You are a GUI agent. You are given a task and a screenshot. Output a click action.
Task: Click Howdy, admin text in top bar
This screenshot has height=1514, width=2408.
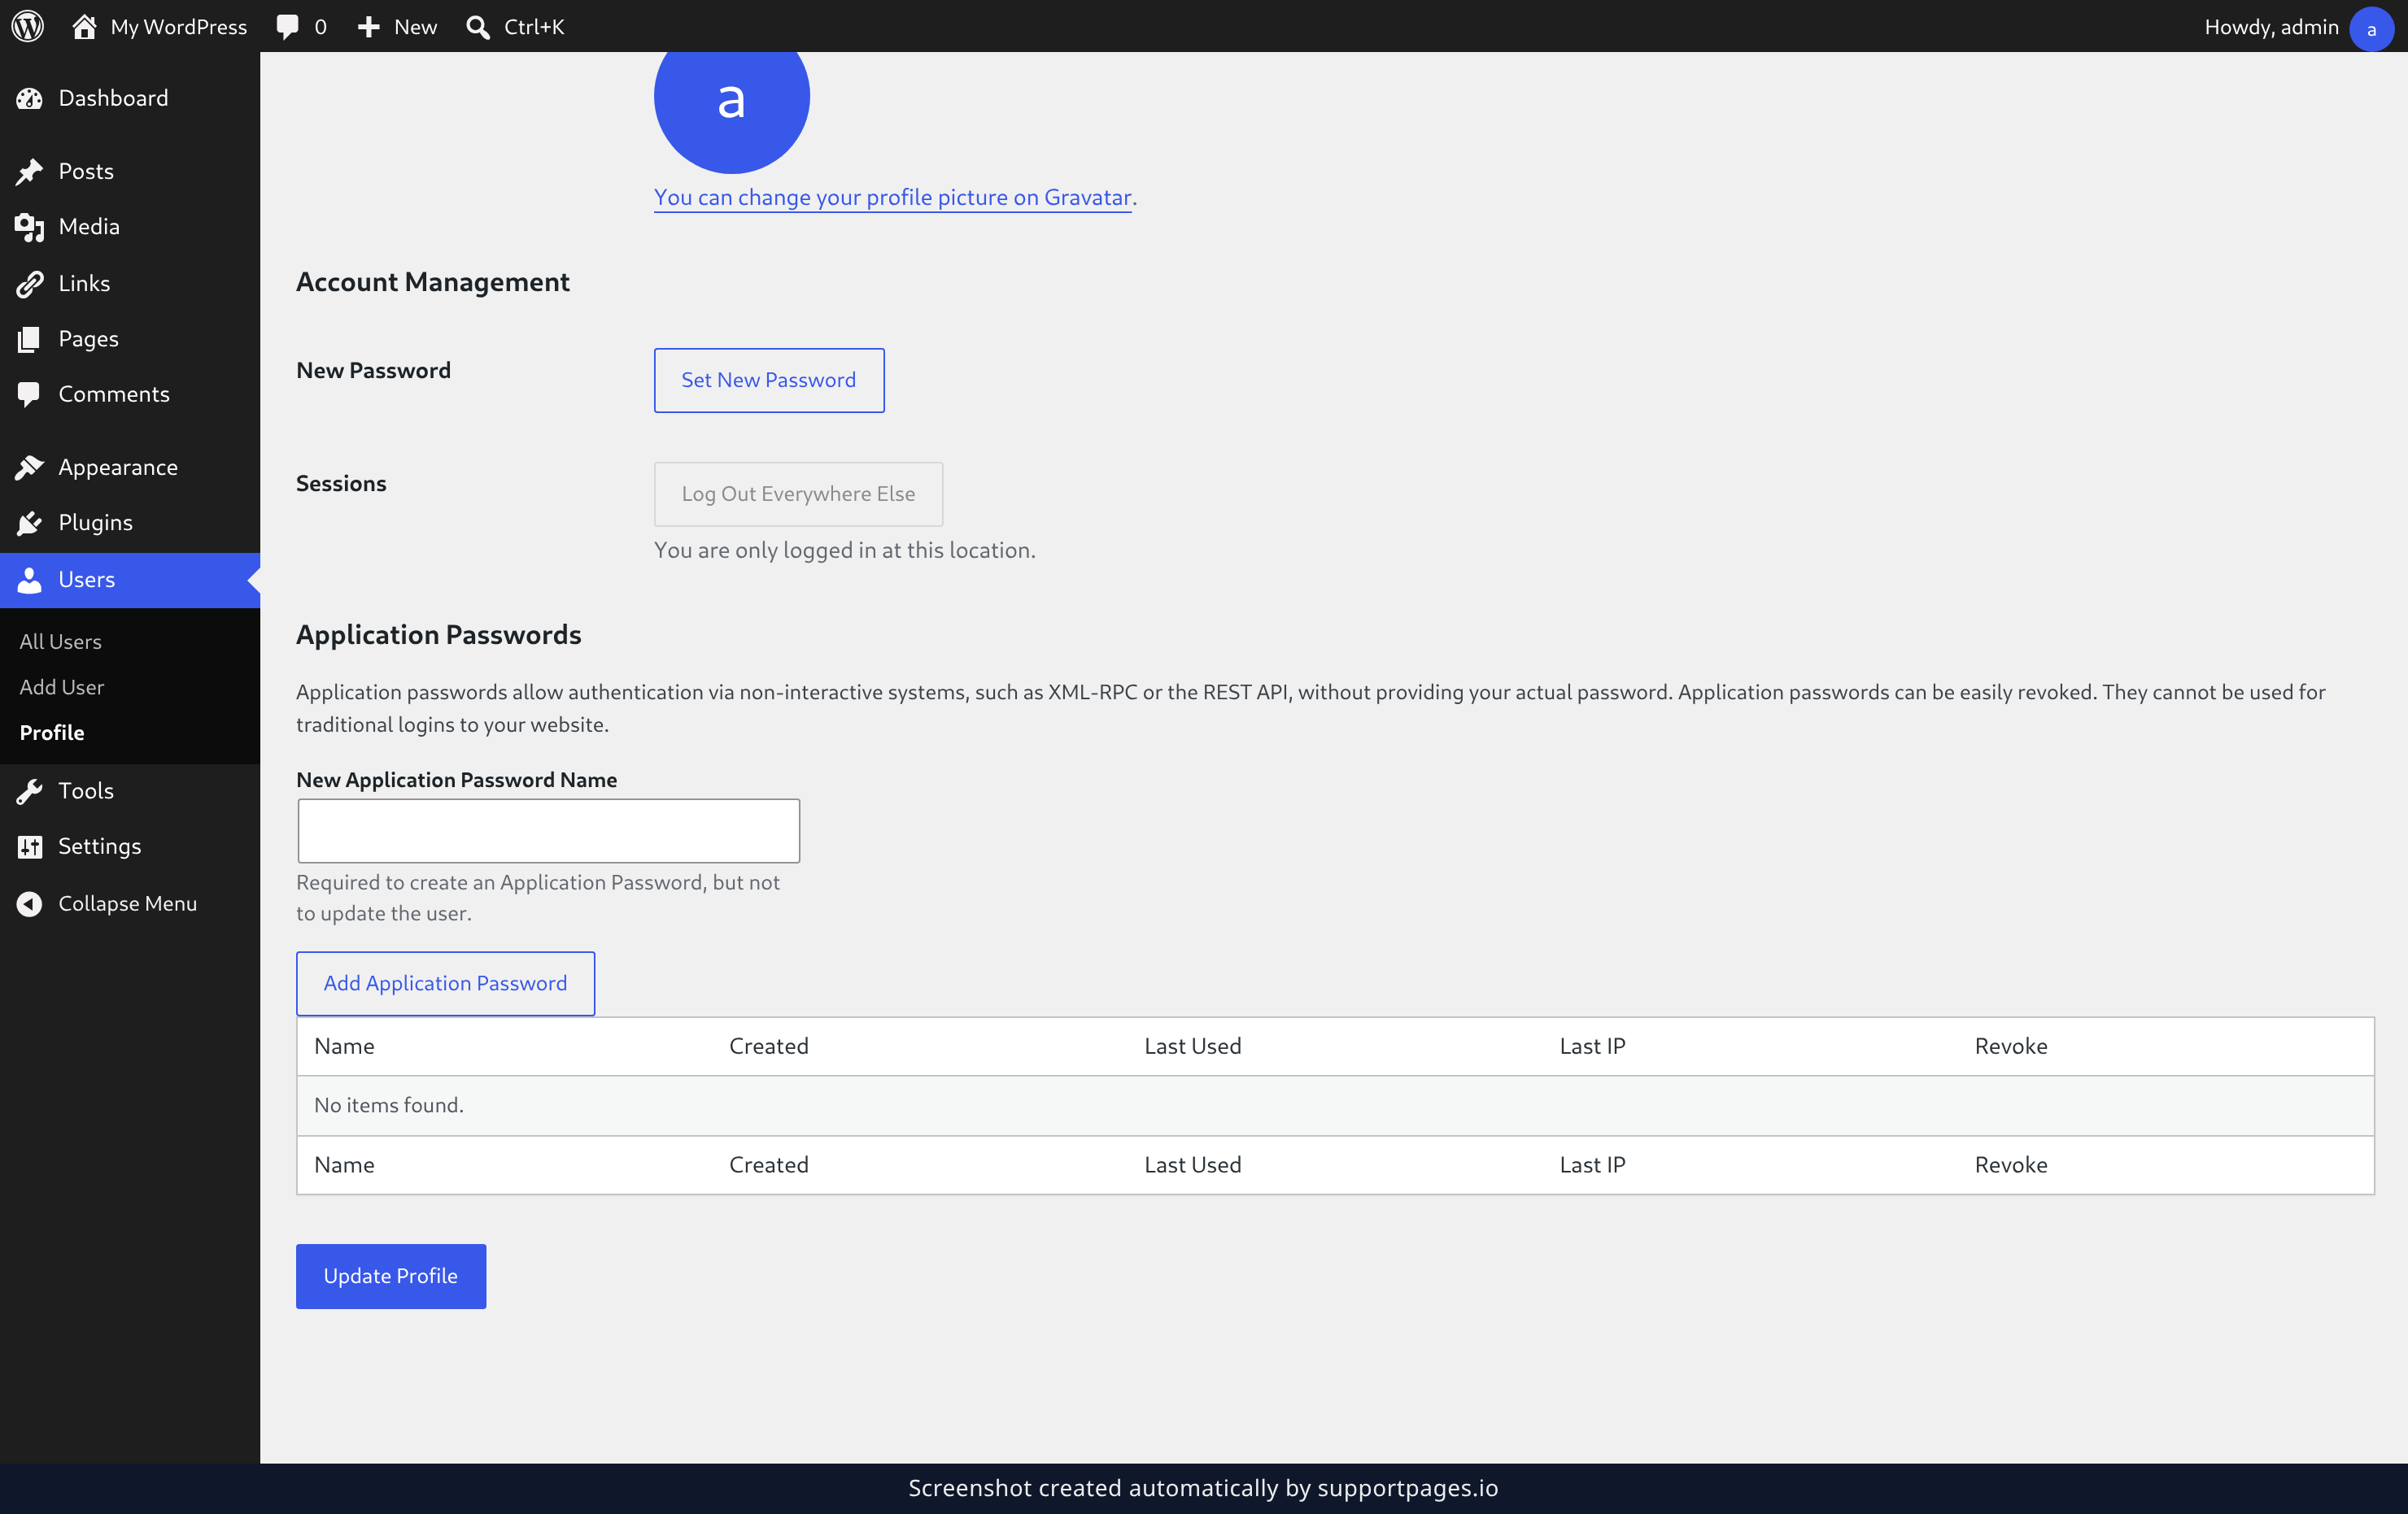[2271, 27]
